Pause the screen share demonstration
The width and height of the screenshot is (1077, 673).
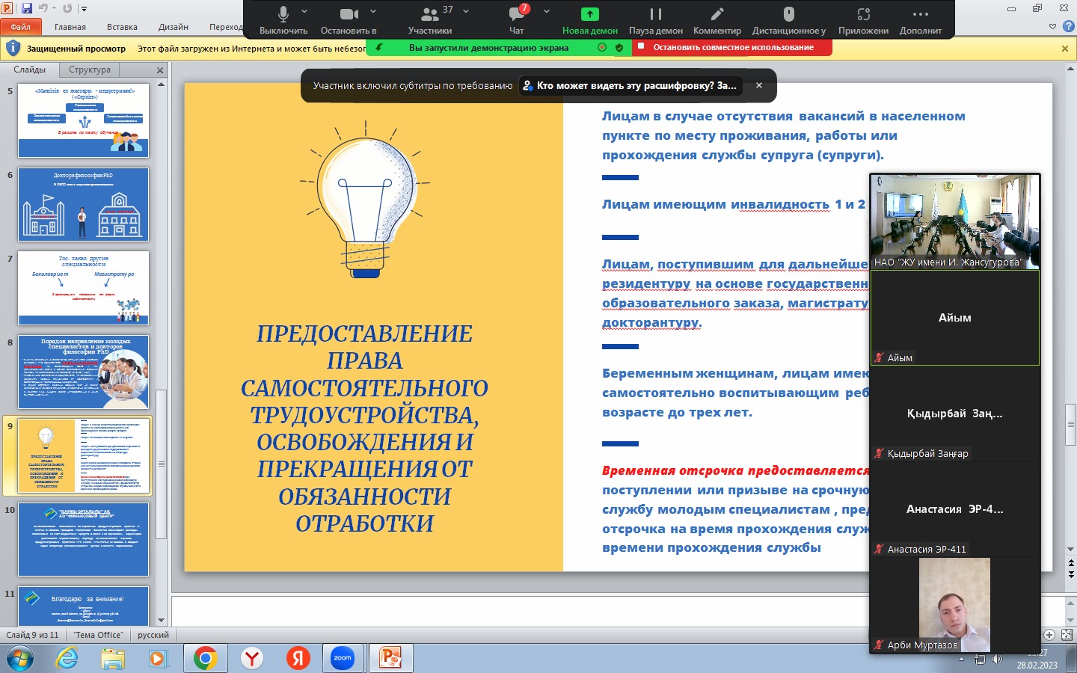pos(655,19)
